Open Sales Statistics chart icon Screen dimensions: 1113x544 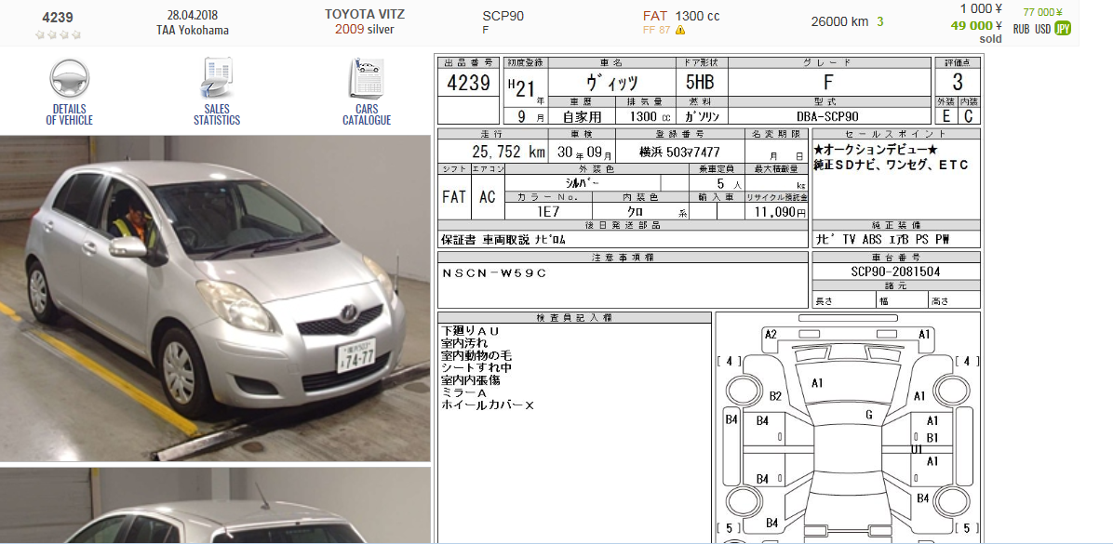[x=217, y=78]
